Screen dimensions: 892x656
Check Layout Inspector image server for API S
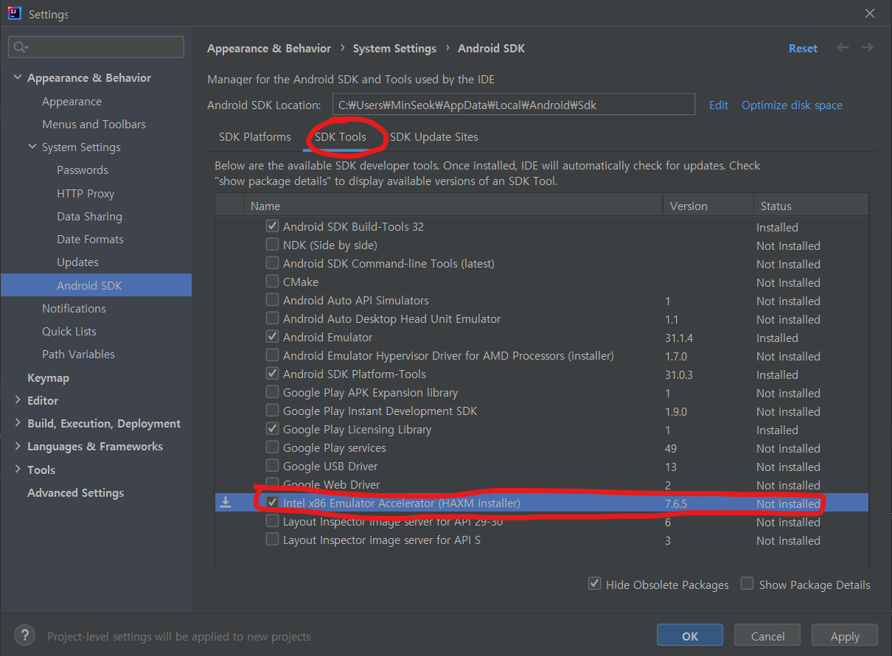pos(272,540)
